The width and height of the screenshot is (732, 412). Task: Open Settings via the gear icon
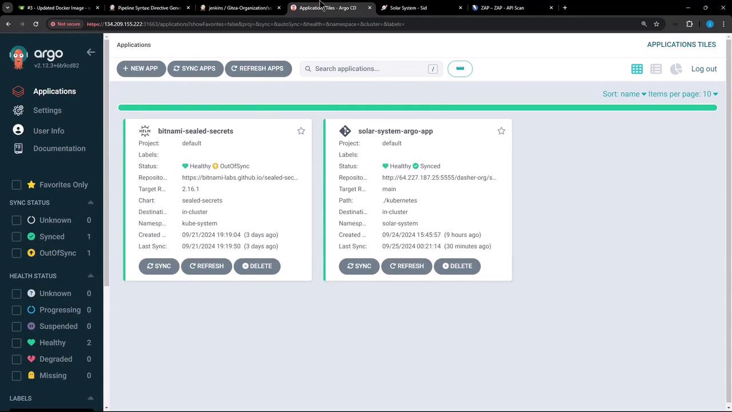(18, 110)
